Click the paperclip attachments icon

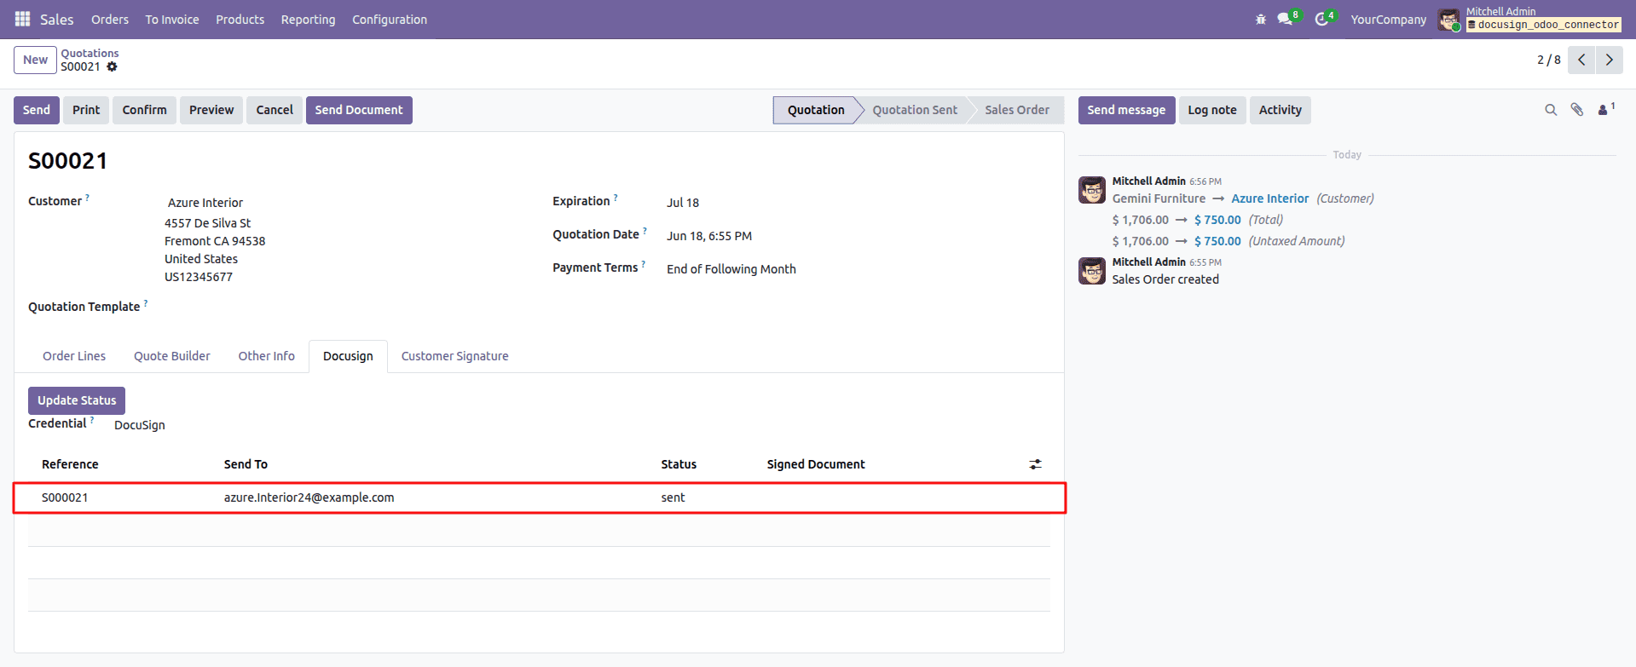tap(1577, 110)
